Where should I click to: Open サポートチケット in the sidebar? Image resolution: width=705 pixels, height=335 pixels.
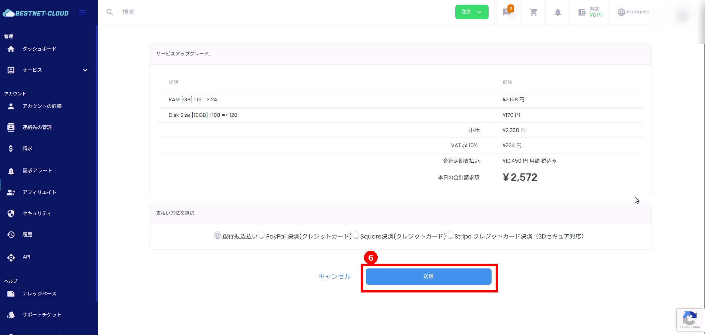click(41, 315)
